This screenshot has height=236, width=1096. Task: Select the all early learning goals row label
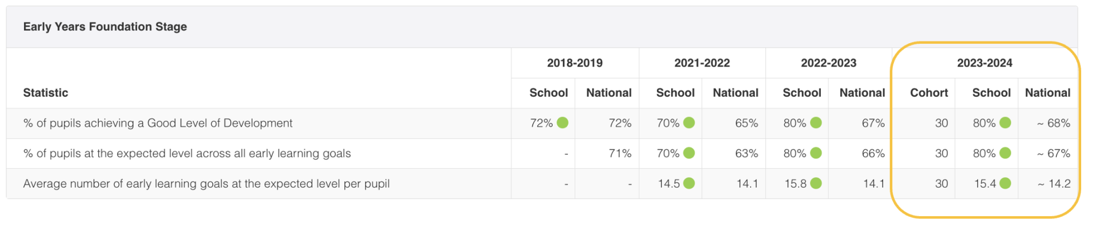[187, 154]
